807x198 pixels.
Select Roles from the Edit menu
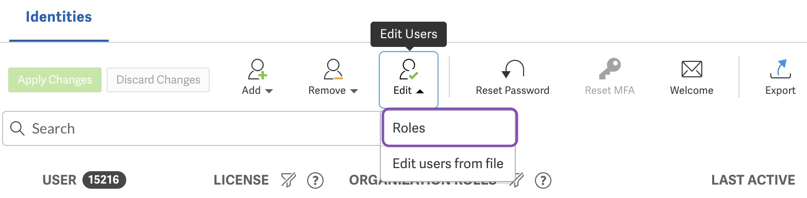coord(449,128)
